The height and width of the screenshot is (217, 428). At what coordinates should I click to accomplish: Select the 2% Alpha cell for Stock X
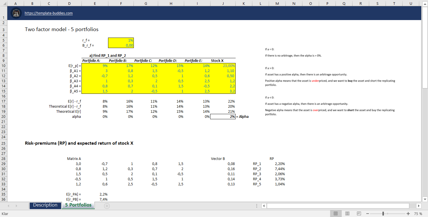click(x=223, y=116)
